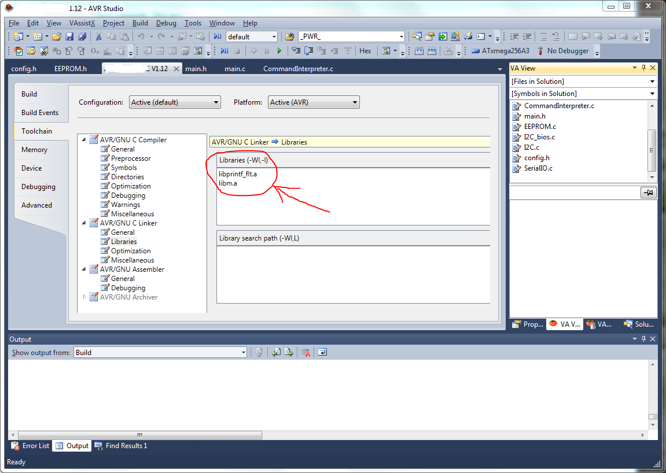This screenshot has width=666, height=473.
Task: Open Solution Explorer via the magnifier window icon
Action: click(x=417, y=36)
